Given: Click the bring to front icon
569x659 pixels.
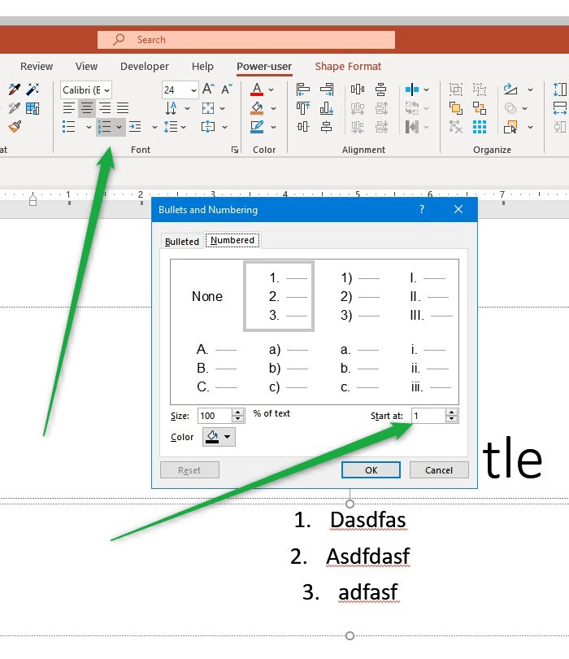Looking at the screenshot, I should coord(456,108).
